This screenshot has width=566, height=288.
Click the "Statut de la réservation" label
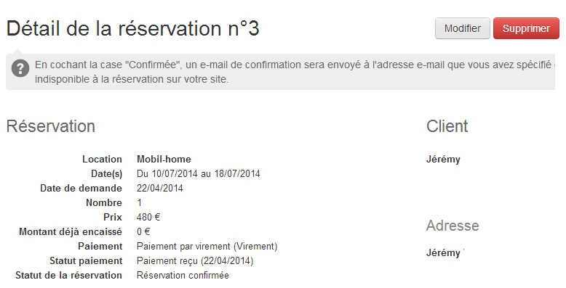click(x=68, y=276)
